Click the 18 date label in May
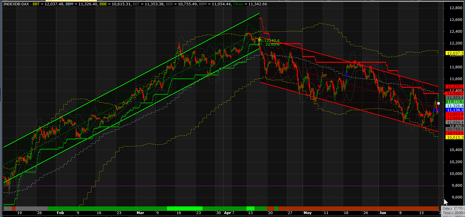 coord(346,213)
